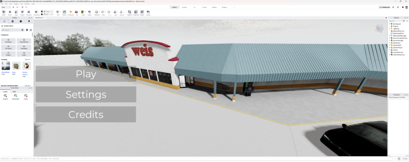
Task: Open the Window menu
Action: pyautogui.click(x=27, y=4)
